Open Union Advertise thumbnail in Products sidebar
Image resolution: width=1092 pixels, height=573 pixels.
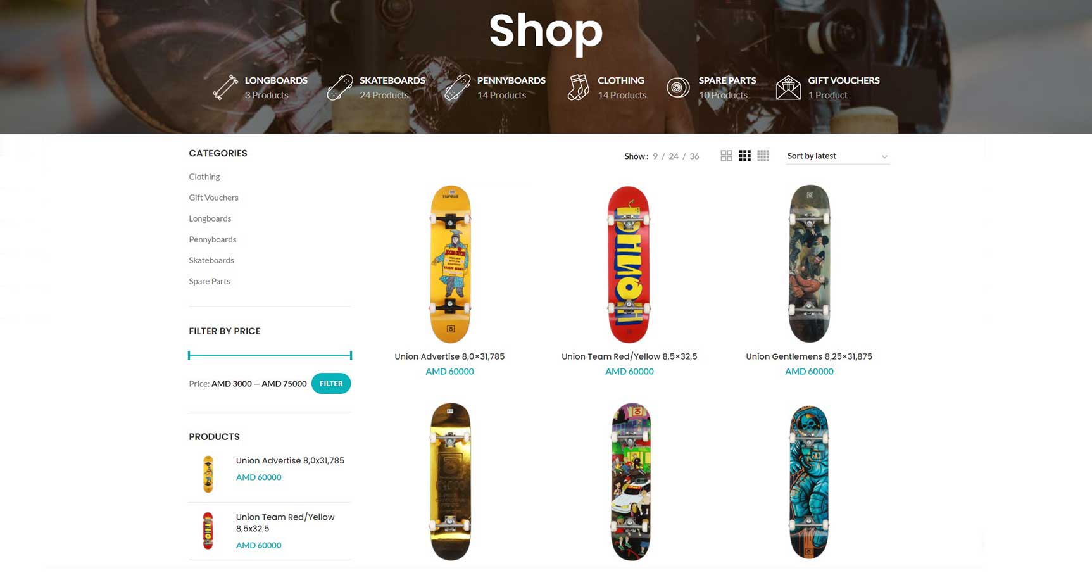click(x=208, y=474)
